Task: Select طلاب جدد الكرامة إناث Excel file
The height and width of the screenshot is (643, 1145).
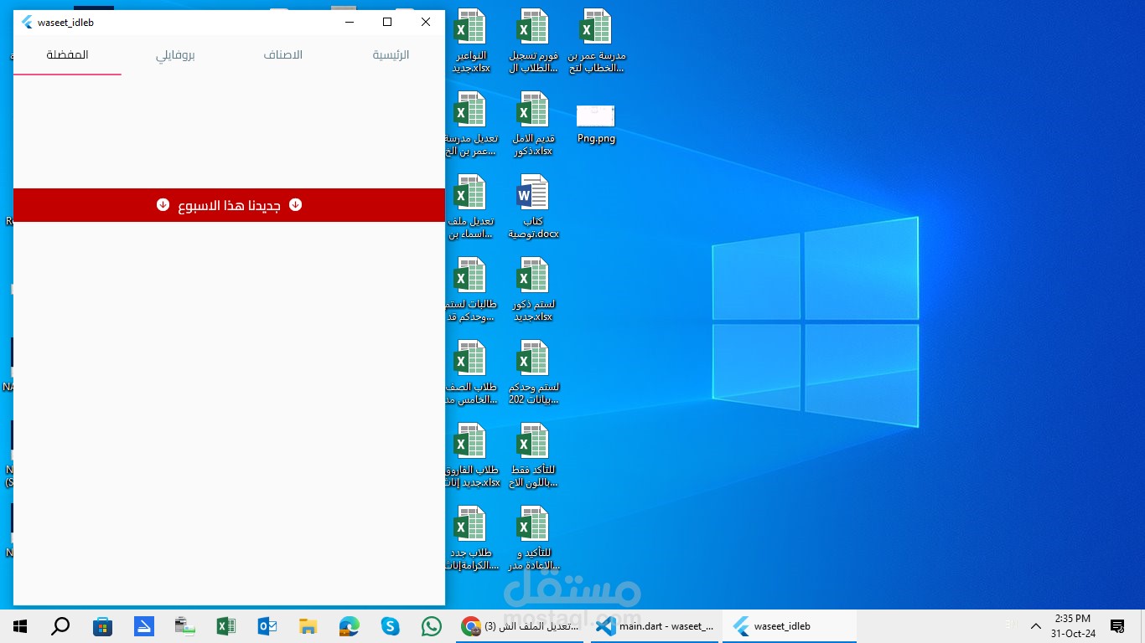Action: (469, 538)
